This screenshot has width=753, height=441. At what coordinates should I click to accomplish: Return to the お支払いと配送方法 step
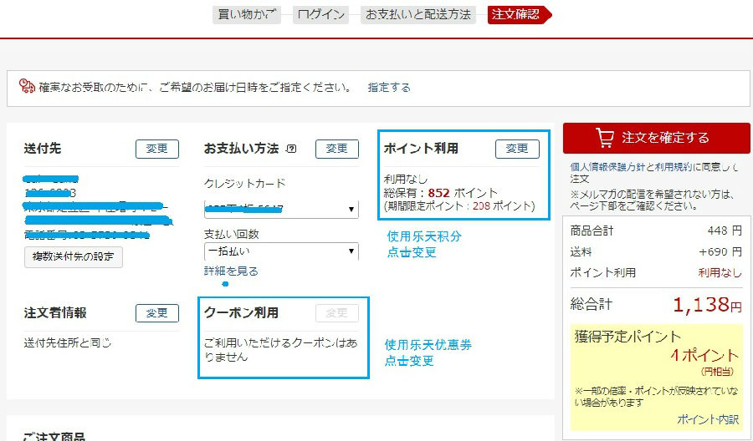tap(418, 15)
